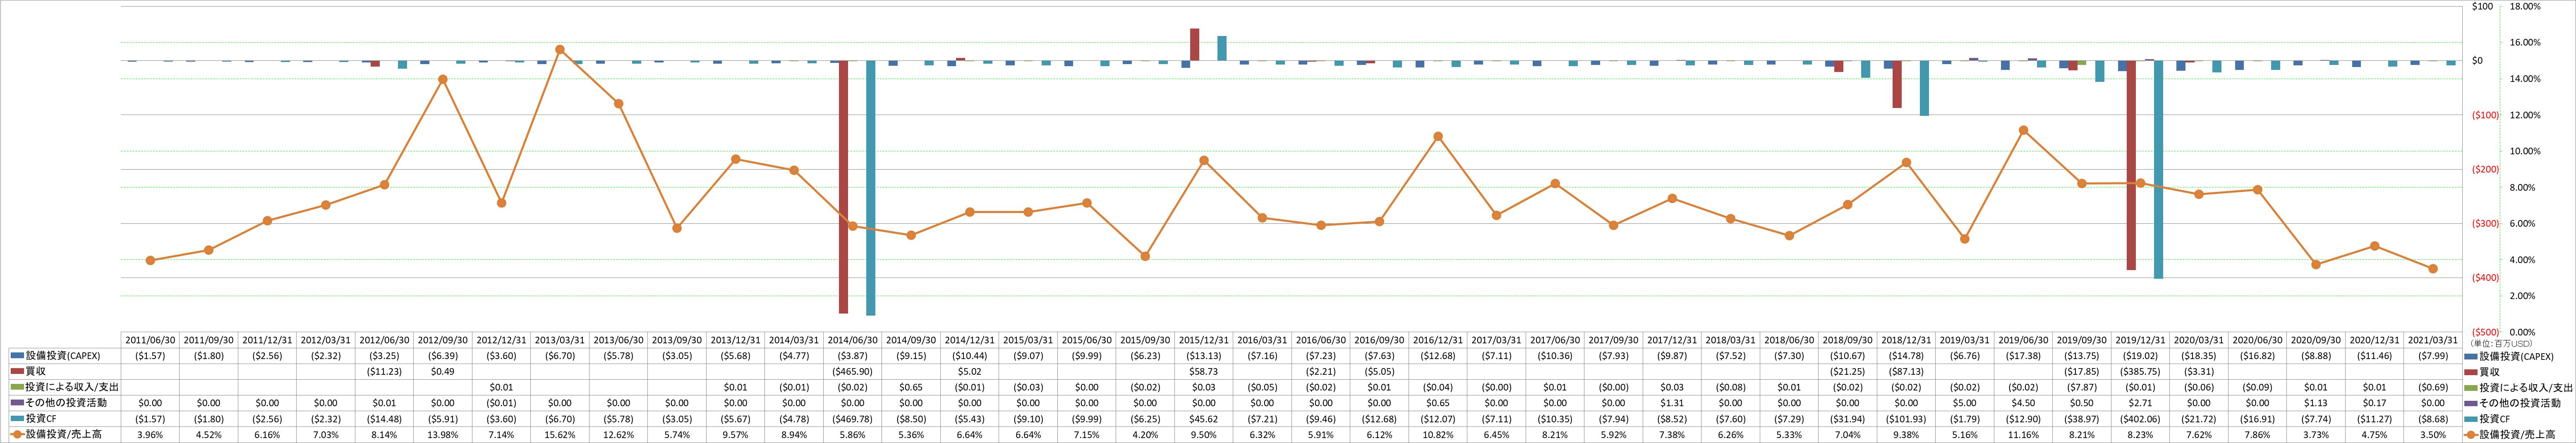
Task: Select the 2021/03/31 date column header
Action: click(x=2433, y=340)
